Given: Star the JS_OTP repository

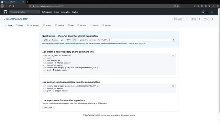Looking at the screenshot, I should 194,19.
